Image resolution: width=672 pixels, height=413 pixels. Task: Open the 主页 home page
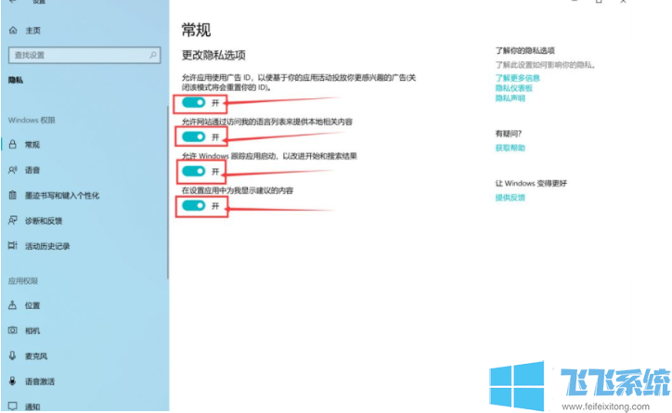coord(33,31)
